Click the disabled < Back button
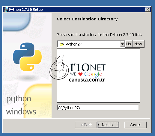The height and width of the screenshot is (136, 155). coord(86,125)
